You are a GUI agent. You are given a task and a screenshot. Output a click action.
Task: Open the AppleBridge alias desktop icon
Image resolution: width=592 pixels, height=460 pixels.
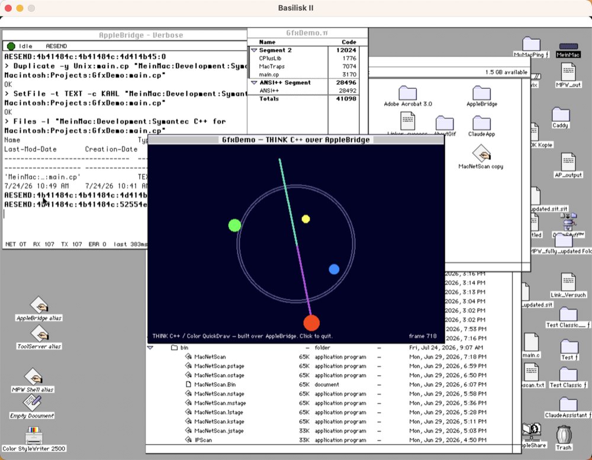tap(39, 305)
